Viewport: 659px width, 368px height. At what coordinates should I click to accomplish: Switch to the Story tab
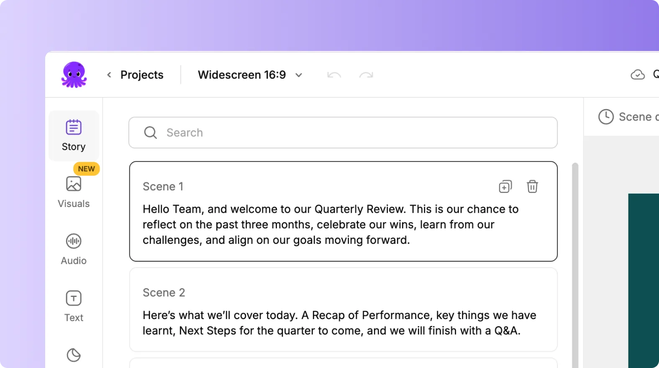pos(73,135)
